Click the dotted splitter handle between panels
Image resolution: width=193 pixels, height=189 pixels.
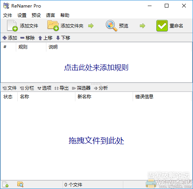[x=96, y=84]
